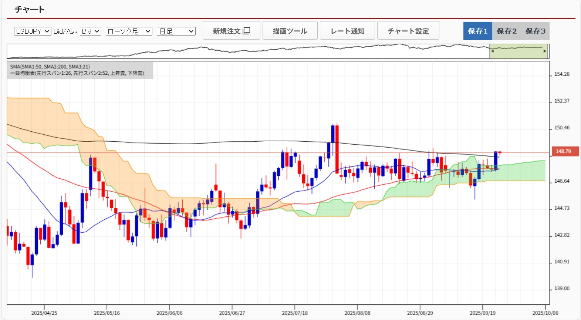Viewport: 581px width, 320px height.
Task: Switch to the 保存3 tab
Action: pos(535,31)
